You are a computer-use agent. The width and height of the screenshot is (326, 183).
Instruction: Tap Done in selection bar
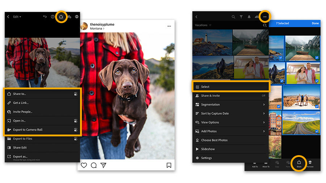(x=315, y=23)
